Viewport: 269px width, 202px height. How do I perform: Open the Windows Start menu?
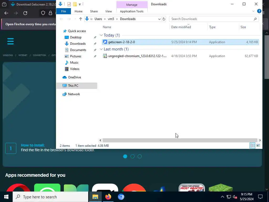[x=6, y=197]
